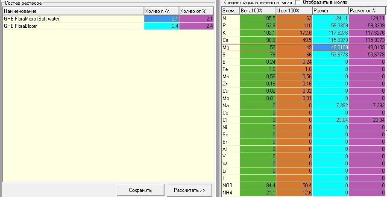The height and width of the screenshot is (197, 387).
Task: Click the 'Расчёт' column header
Action: (x=331, y=11)
